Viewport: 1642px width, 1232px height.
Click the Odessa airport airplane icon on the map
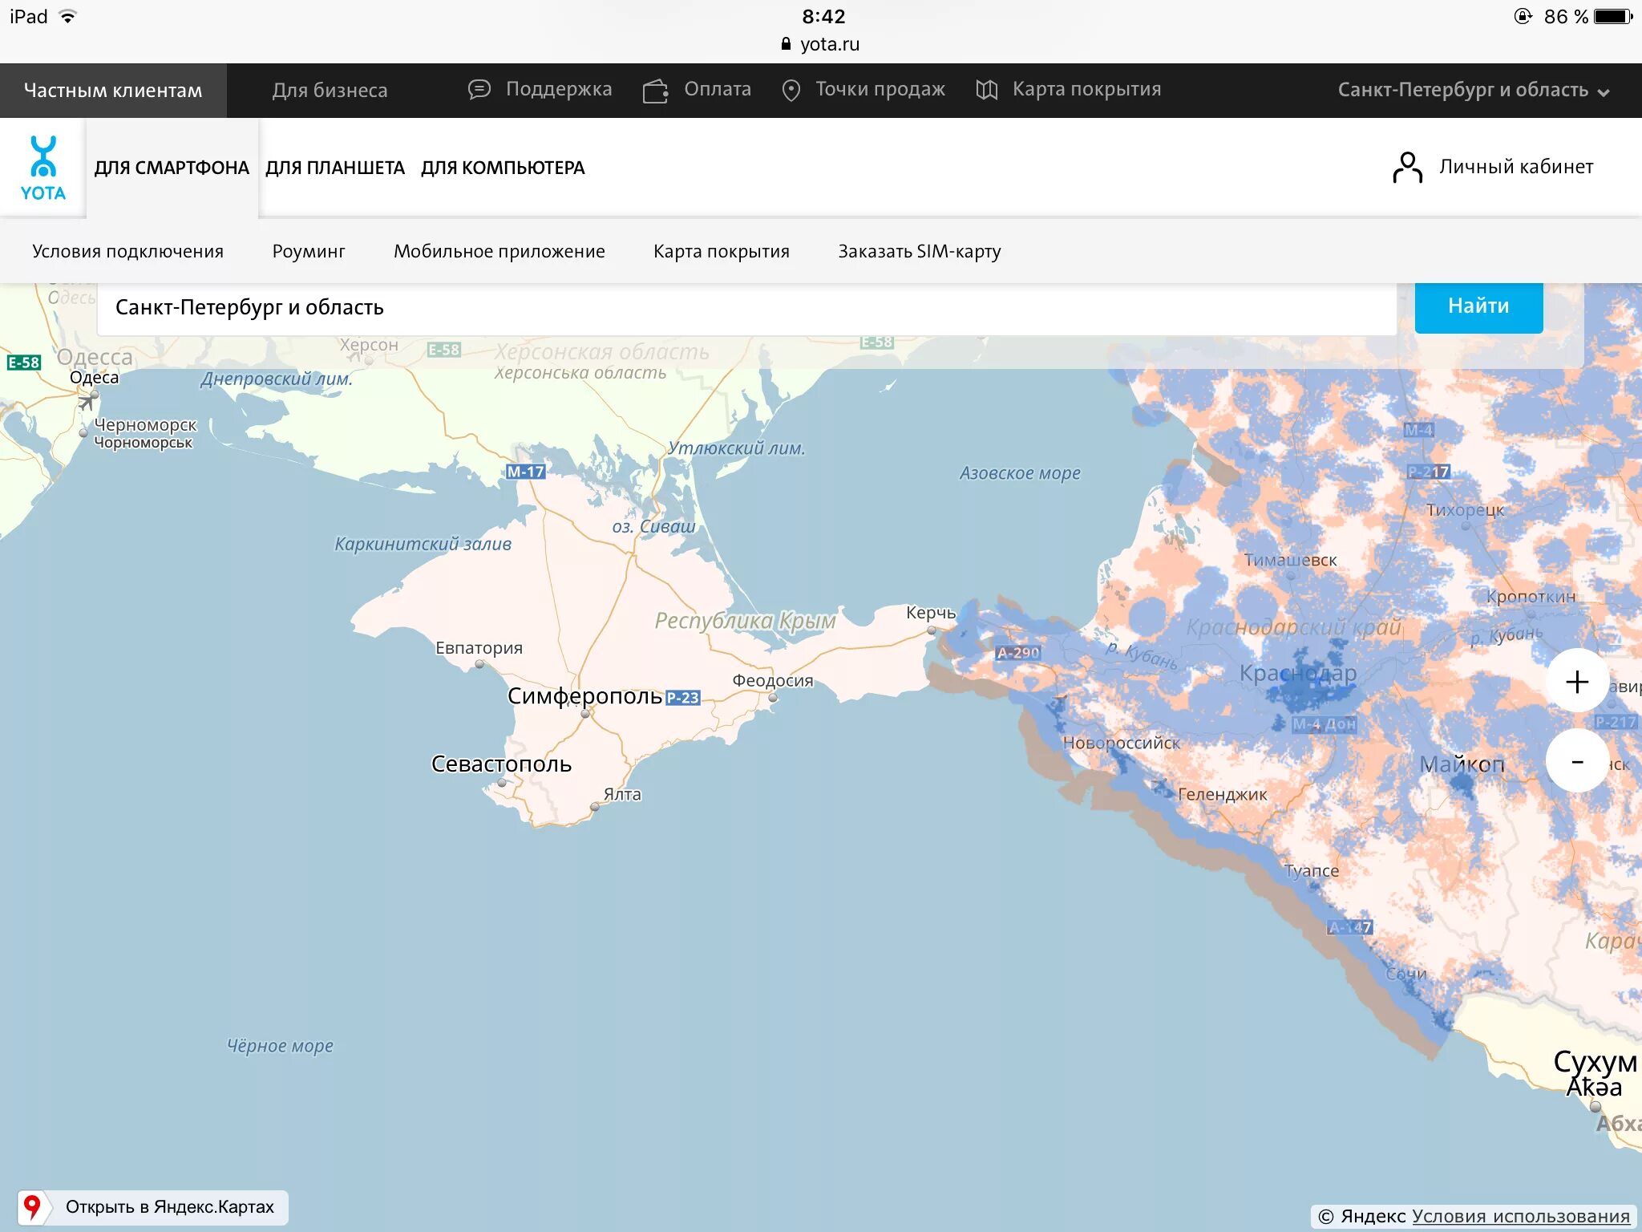point(86,403)
